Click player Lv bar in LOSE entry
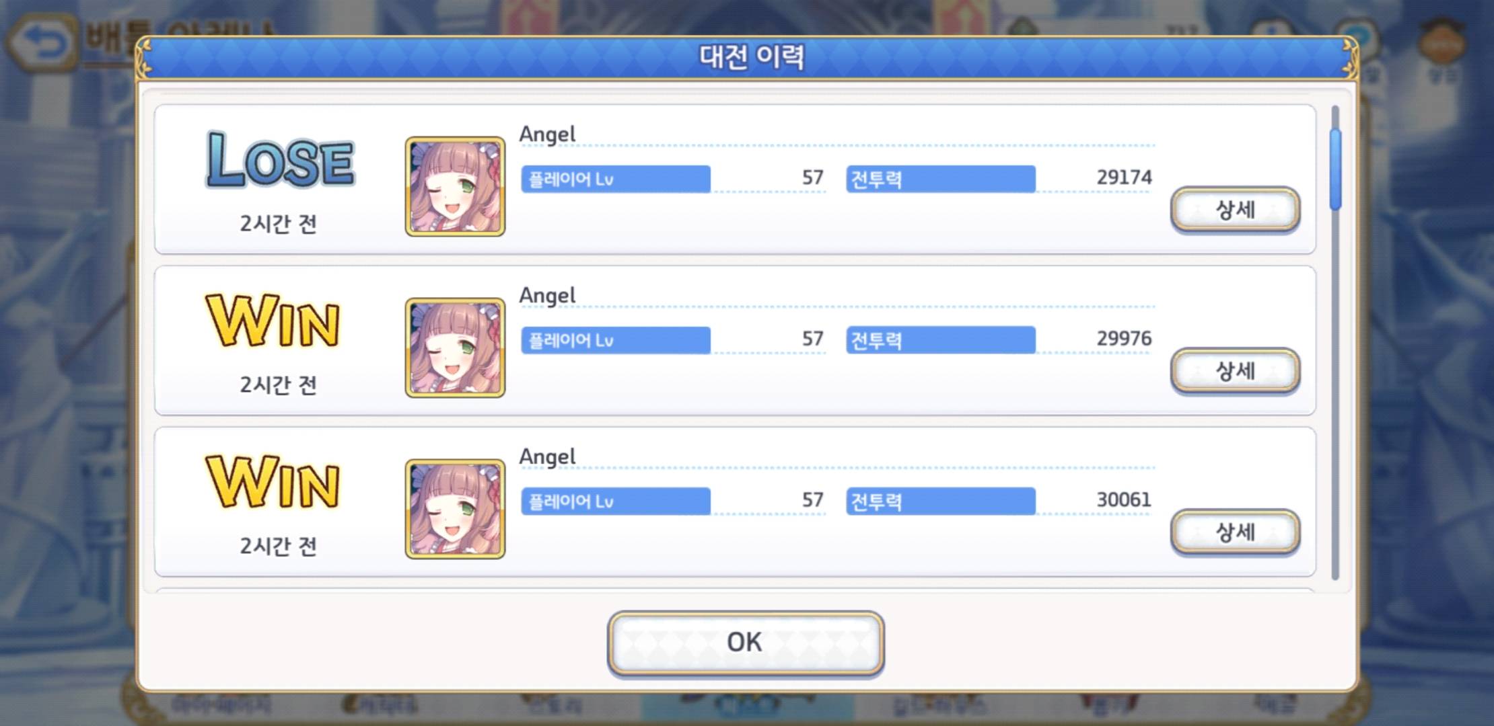The image size is (1494, 726). 616,179
